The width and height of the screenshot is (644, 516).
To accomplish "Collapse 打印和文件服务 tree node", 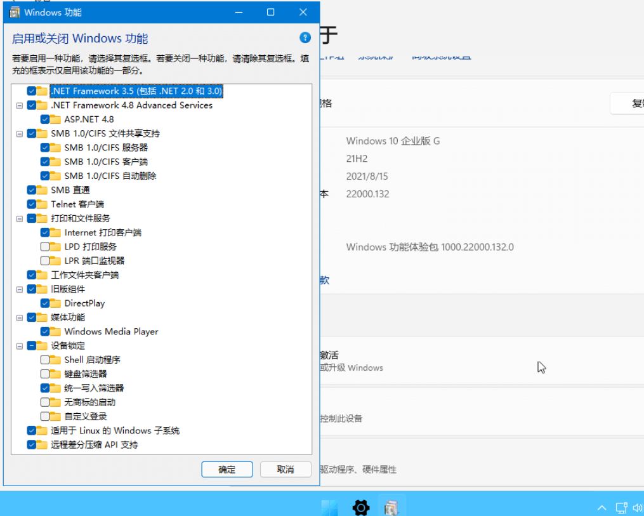I will (x=19, y=219).
